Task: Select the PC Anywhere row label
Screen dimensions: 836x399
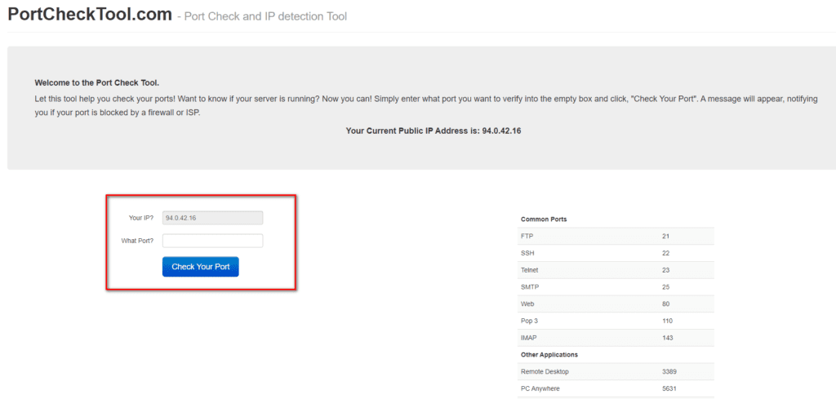Action: (x=540, y=389)
